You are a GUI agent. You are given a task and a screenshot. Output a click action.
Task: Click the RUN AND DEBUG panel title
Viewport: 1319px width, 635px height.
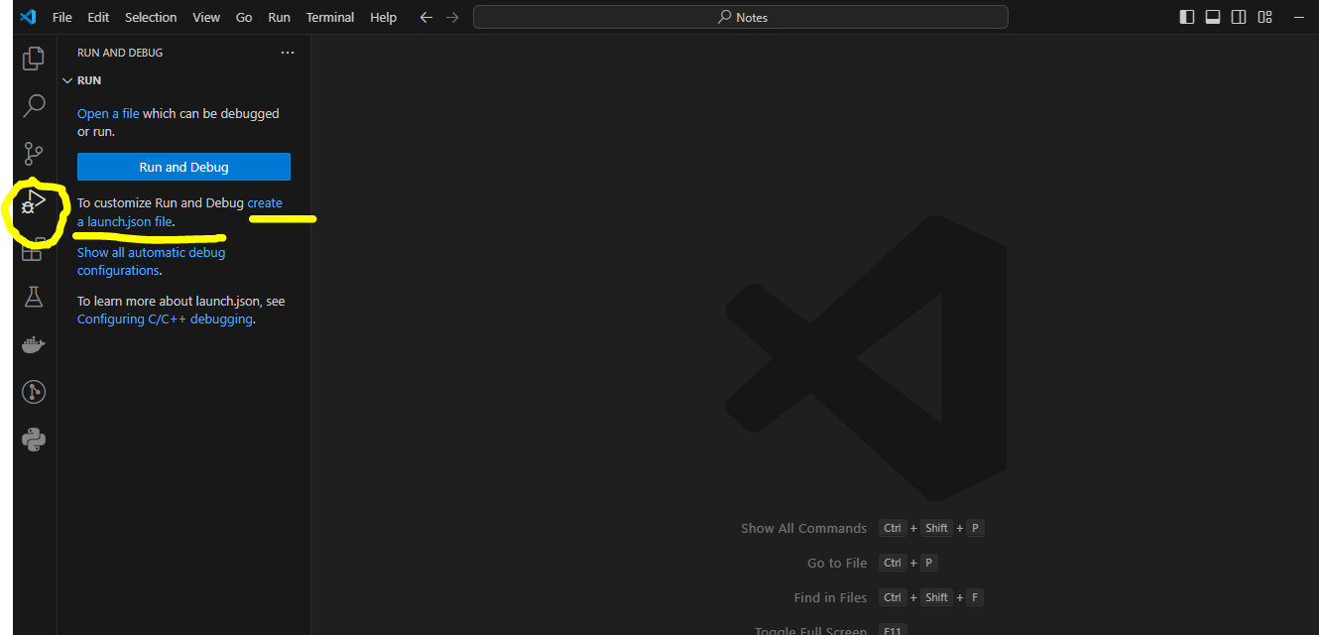(120, 53)
